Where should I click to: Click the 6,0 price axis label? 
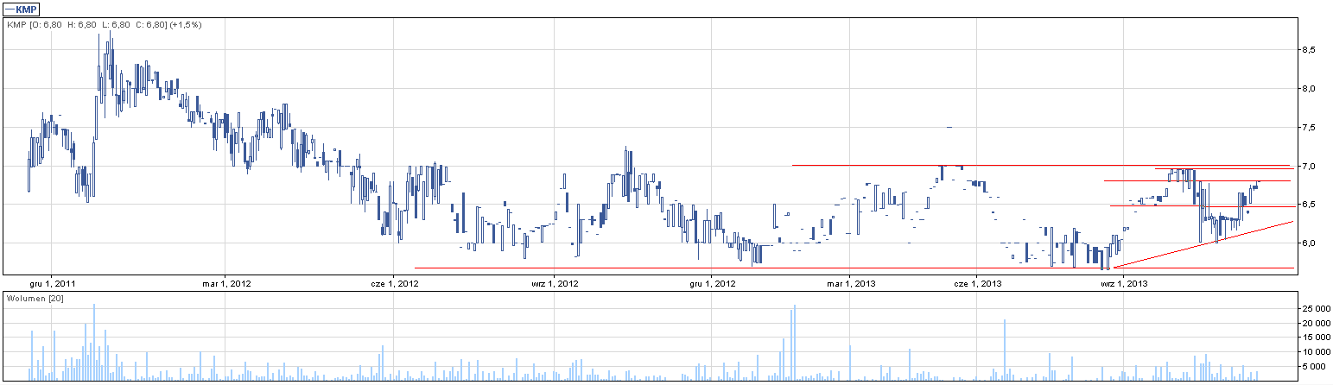[x=1309, y=243]
